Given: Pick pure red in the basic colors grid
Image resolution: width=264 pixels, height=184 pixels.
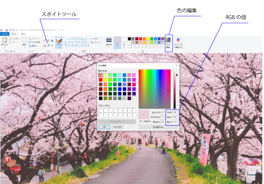Looking at the screenshot, I should pyautogui.click(x=101, y=80).
